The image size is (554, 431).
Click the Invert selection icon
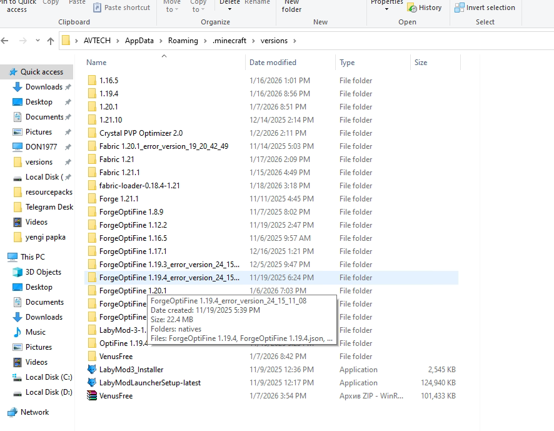pos(460,8)
